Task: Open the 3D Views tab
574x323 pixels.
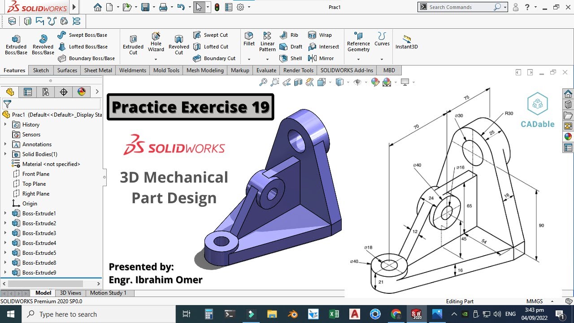Action: (x=71, y=293)
